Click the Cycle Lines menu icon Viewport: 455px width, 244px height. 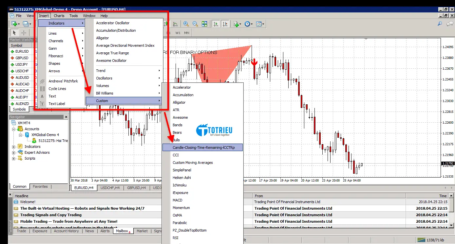pos(42,89)
